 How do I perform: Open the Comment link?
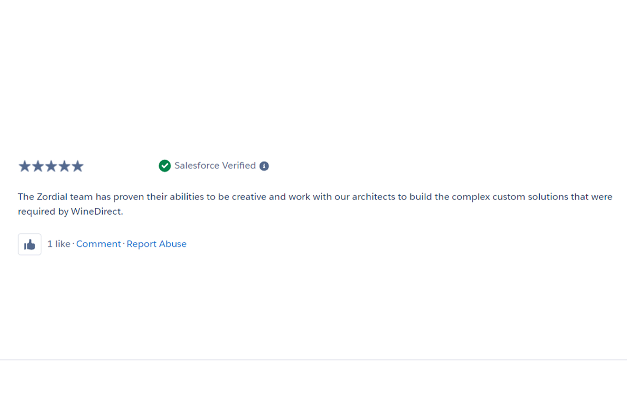98,244
